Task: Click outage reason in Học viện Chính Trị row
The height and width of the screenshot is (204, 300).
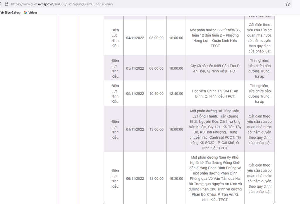Action: pyautogui.click(x=259, y=94)
